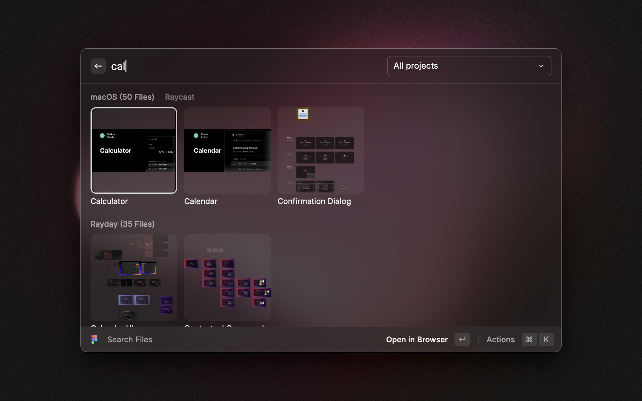Select the Confirmation Dialog thumbnail

(x=321, y=150)
